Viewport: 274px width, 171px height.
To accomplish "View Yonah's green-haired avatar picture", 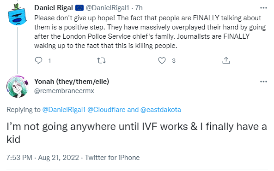I will pyautogui.click(x=17, y=87).
